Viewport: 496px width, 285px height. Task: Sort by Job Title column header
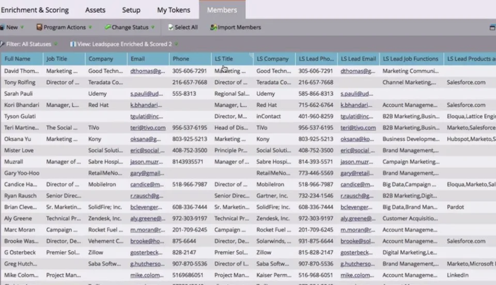[64, 59]
